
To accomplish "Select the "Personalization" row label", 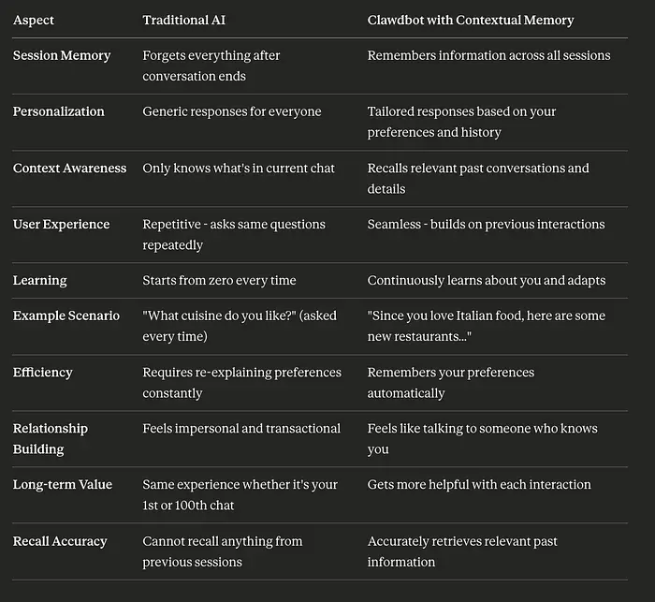I will point(59,111).
